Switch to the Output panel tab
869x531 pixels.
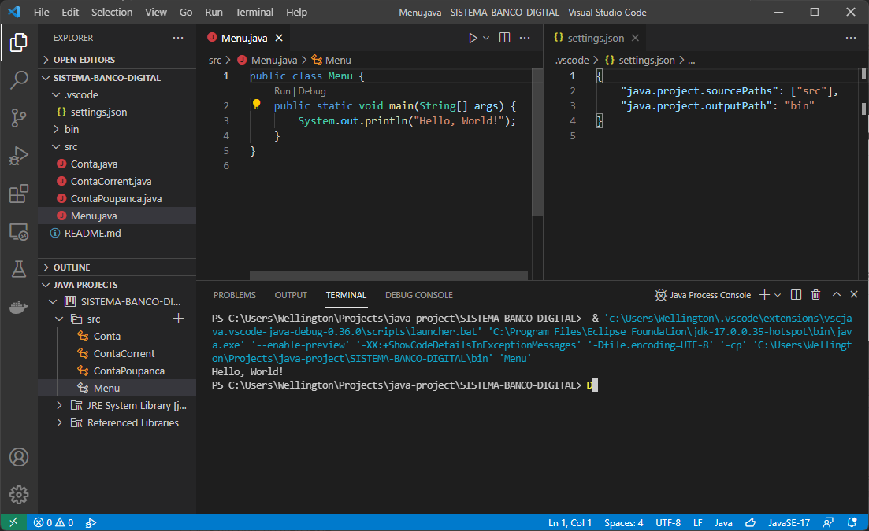[291, 295]
